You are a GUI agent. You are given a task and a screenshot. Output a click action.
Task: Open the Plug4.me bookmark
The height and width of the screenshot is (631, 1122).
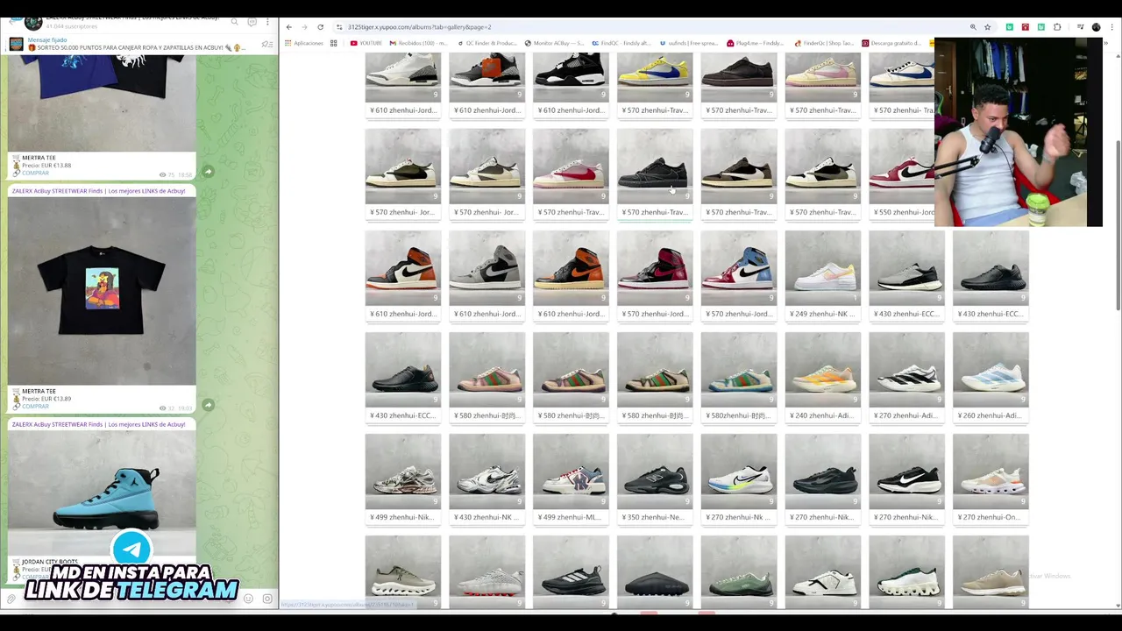(x=756, y=43)
